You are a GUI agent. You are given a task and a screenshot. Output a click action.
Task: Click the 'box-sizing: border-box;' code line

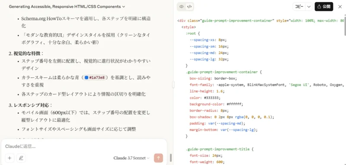click(213, 79)
